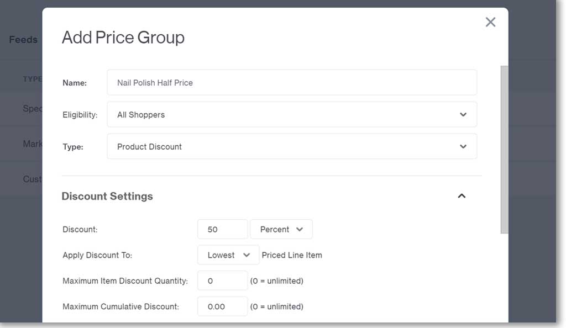Image resolution: width=566 pixels, height=328 pixels.
Task: Click the TYPE column header in the background
Action: 32,79
